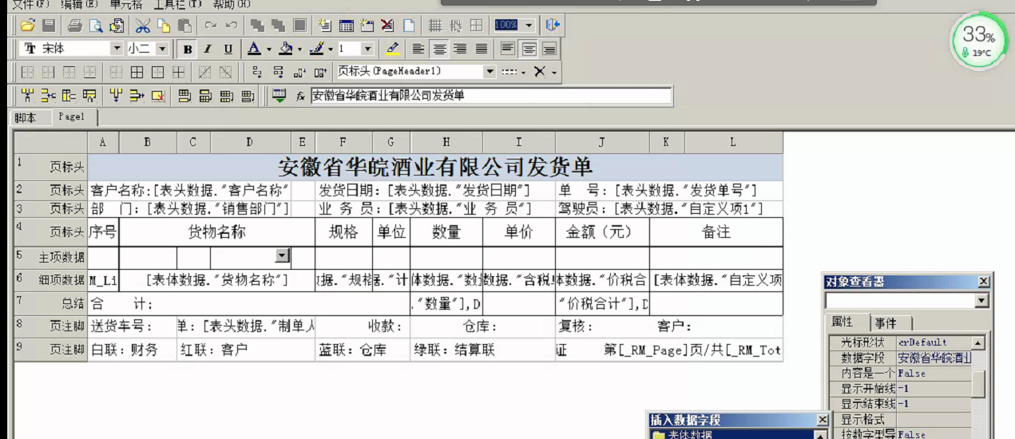Click the fx expression icon
The width and height of the screenshot is (1015, 439).
[301, 96]
